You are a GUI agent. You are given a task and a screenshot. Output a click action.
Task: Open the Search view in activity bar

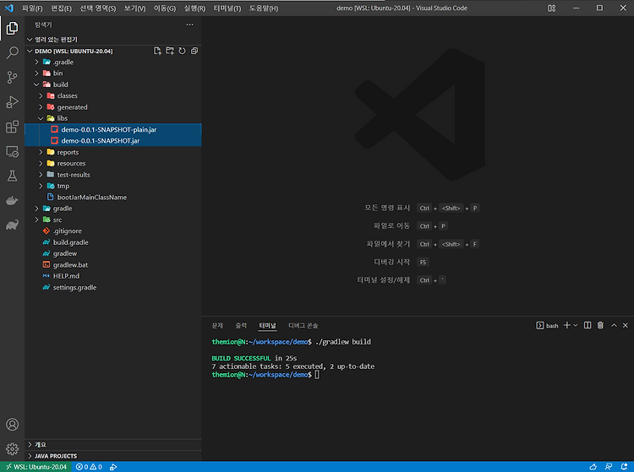(x=12, y=52)
